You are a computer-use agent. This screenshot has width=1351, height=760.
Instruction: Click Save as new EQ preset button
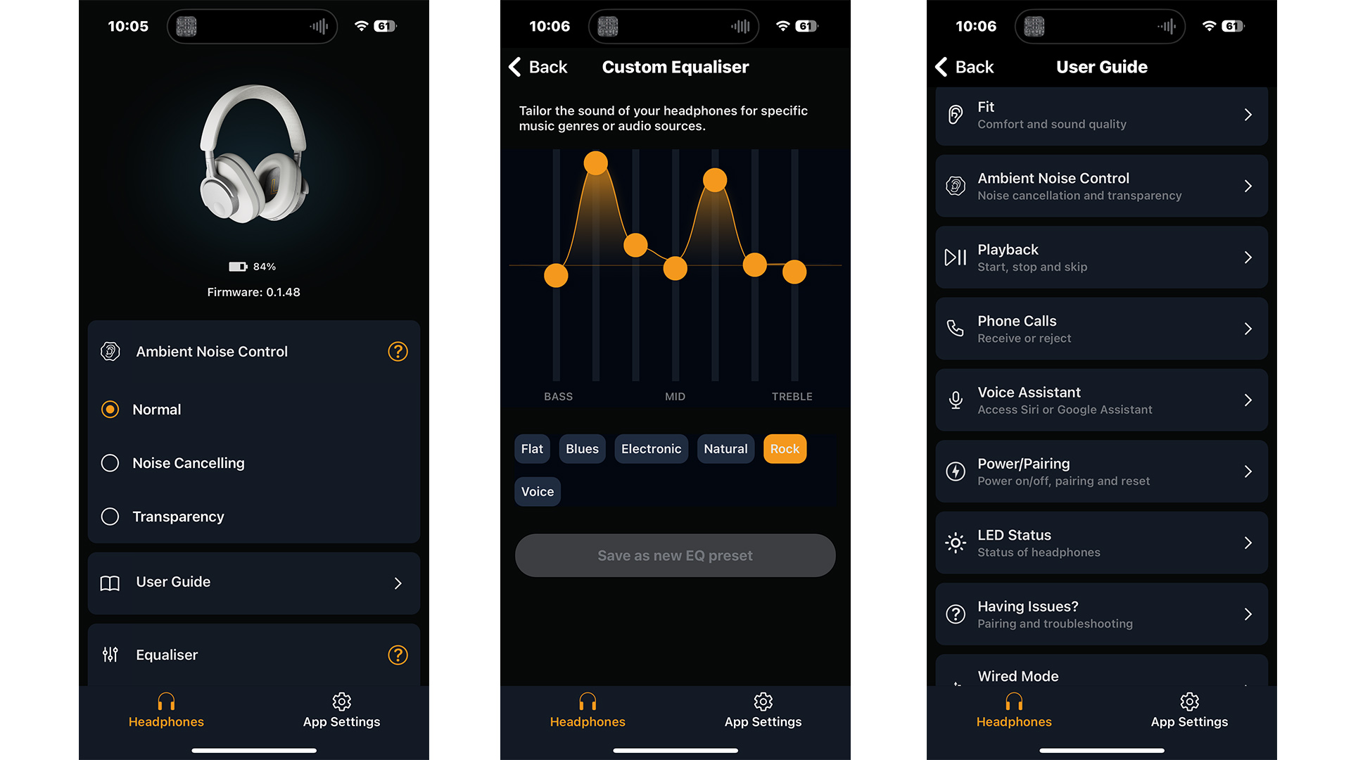click(x=675, y=556)
